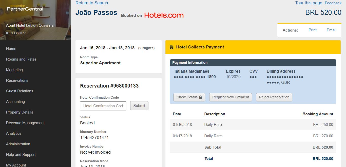Open Rooms and Rates menu

click(x=21, y=59)
